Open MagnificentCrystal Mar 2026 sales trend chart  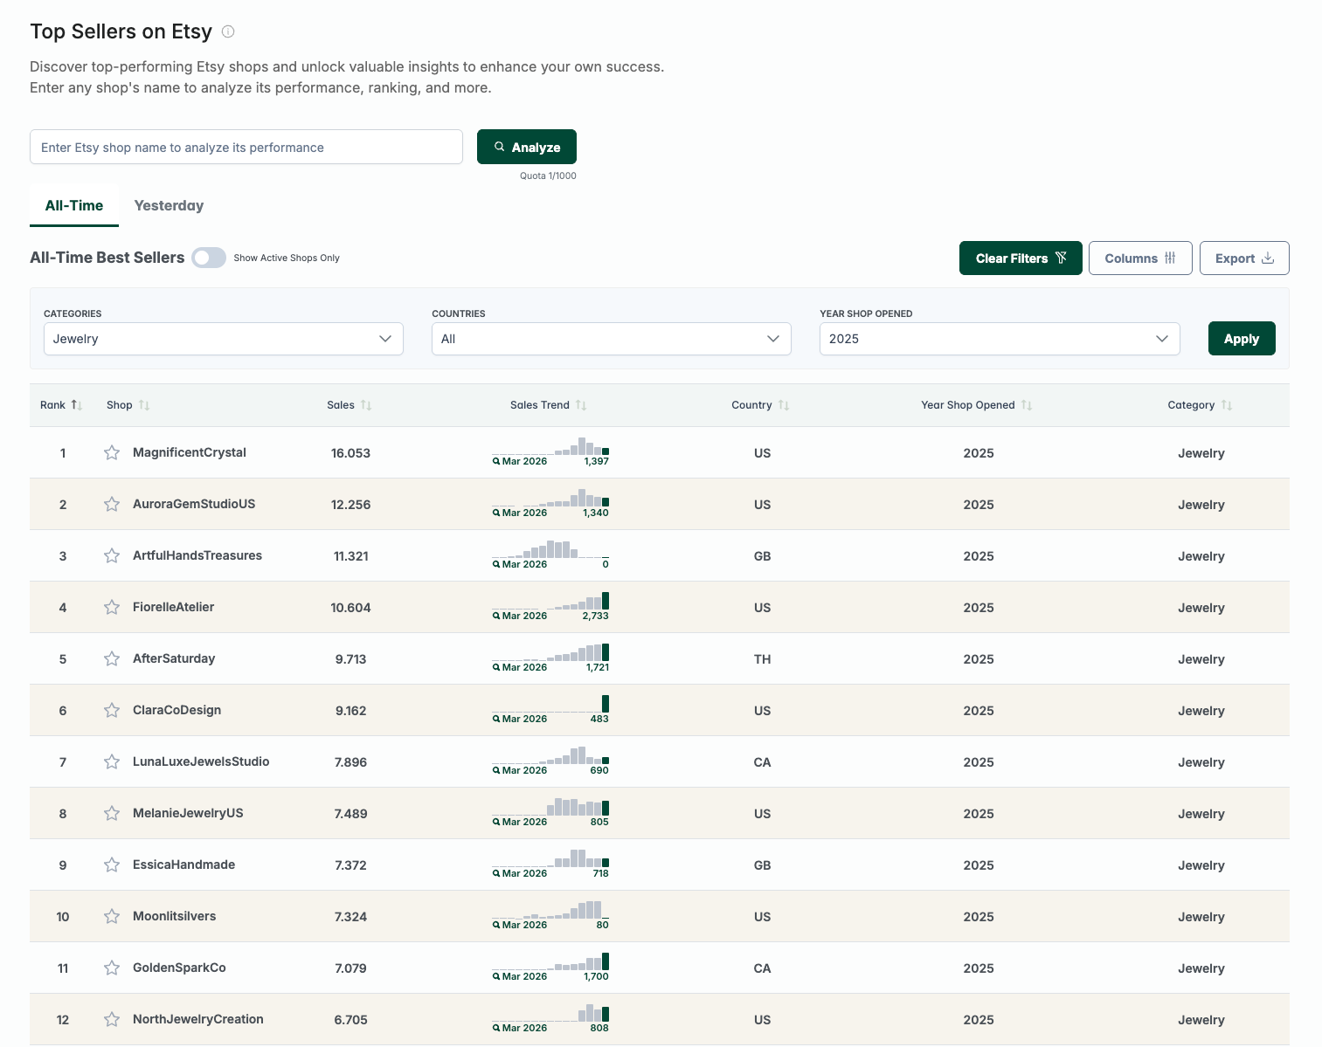point(550,451)
